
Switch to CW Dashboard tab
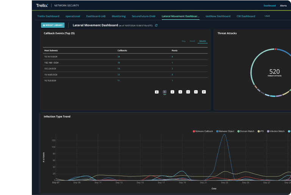pos(246,16)
